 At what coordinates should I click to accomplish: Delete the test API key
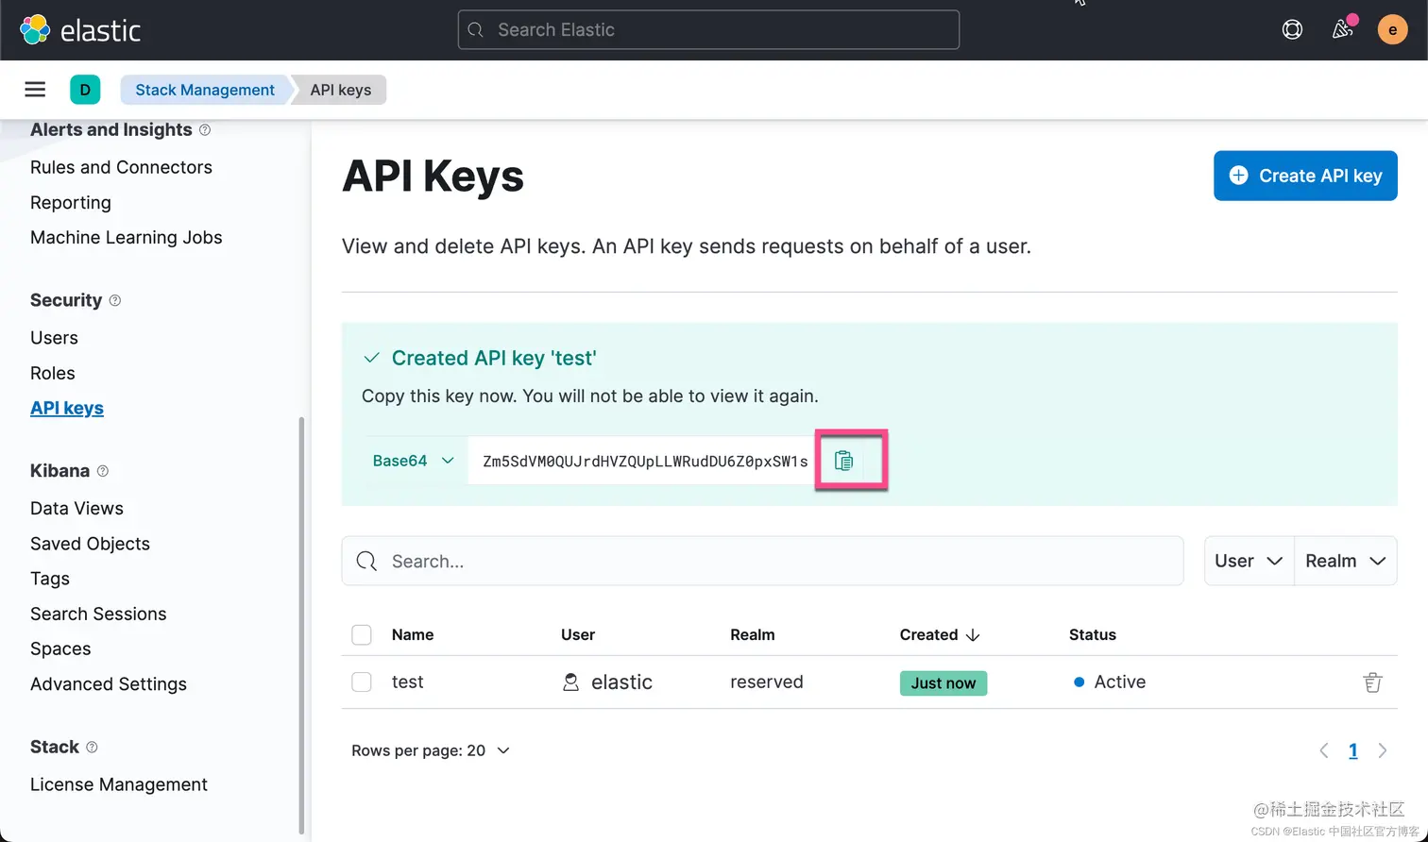point(1372,682)
